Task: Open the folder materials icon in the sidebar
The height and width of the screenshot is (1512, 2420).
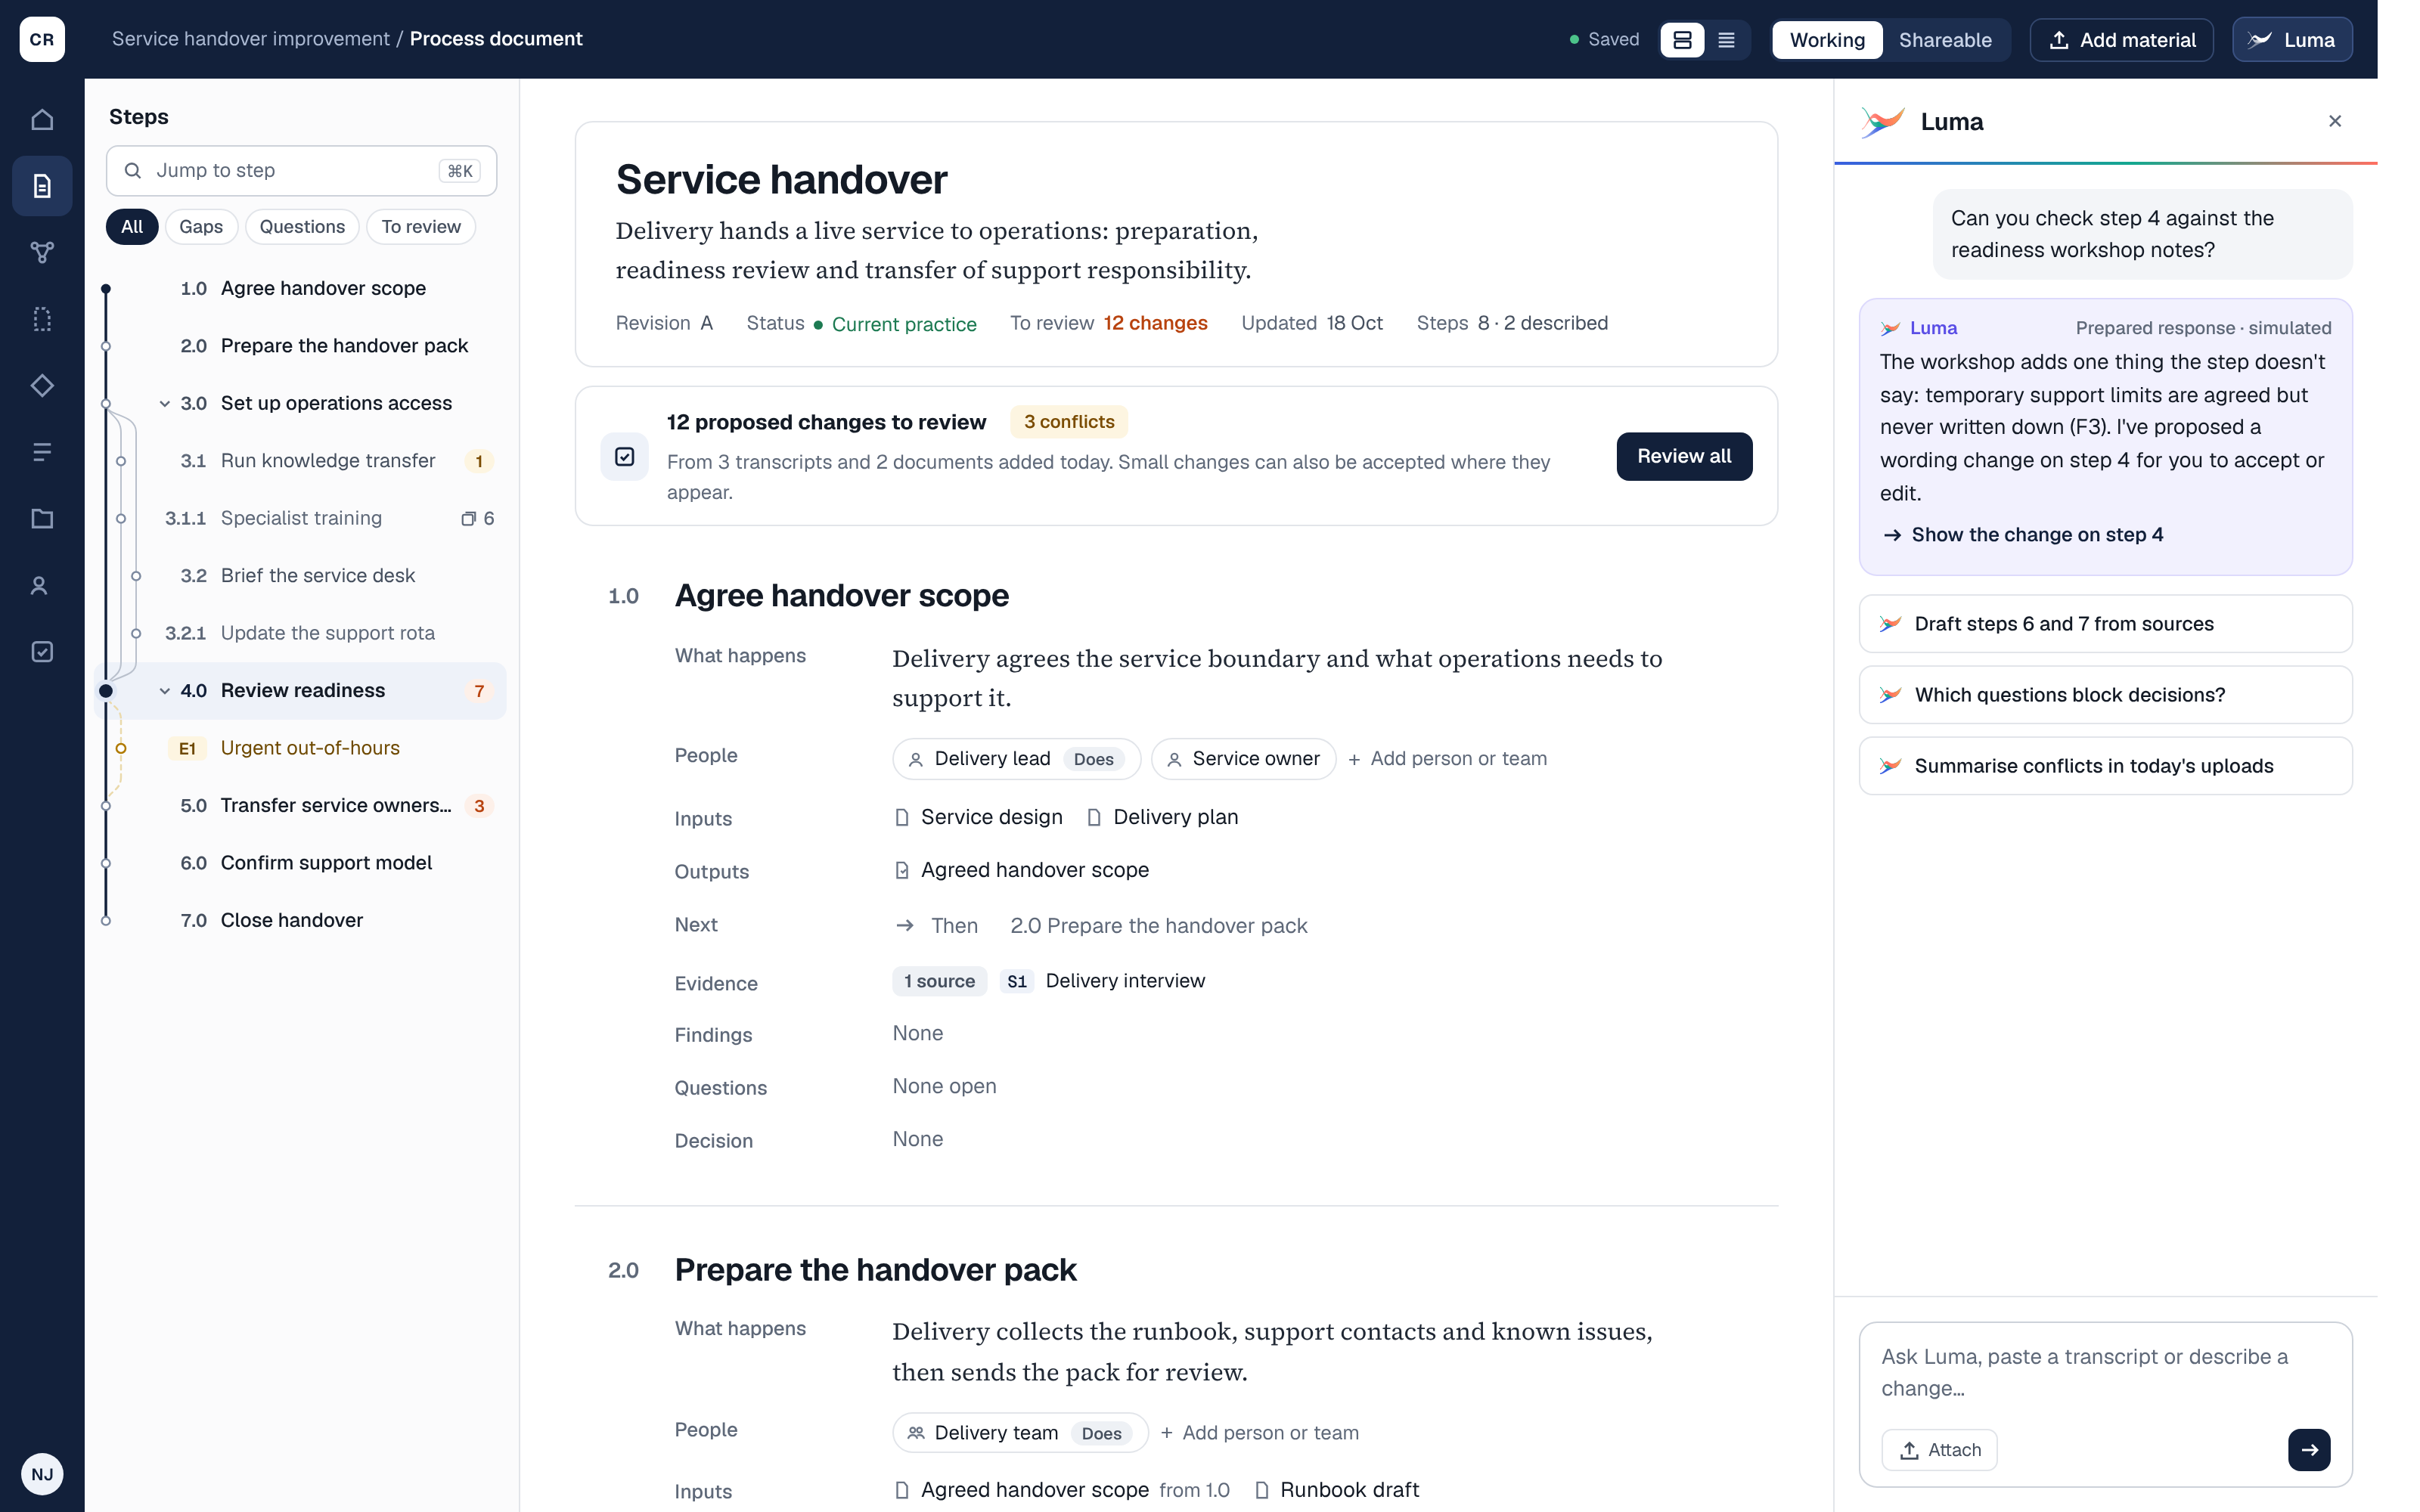Action: click(x=42, y=518)
